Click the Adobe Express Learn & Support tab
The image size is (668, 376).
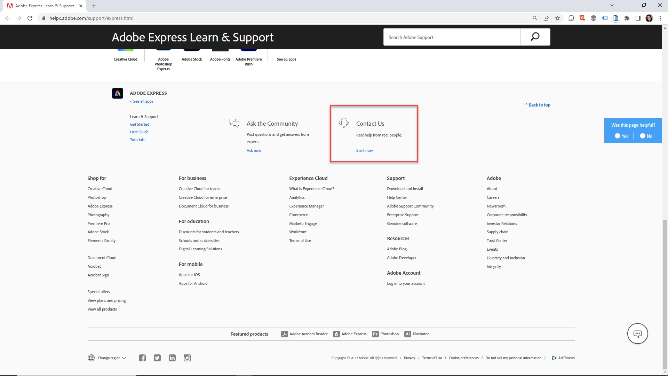coord(45,6)
